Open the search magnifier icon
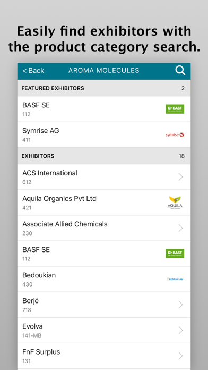208x370 pixels. 180,71
